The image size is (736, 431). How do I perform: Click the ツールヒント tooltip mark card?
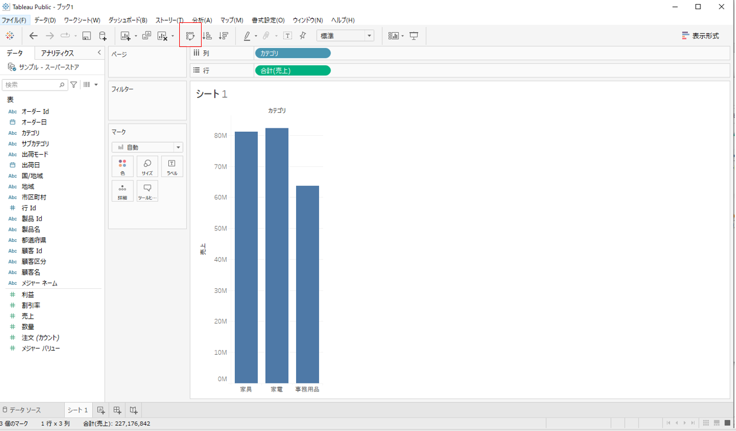[x=147, y=191]
